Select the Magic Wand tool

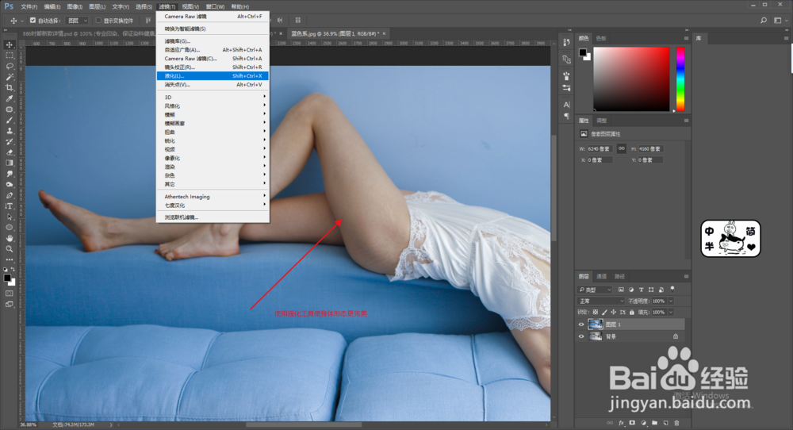tap(9, 77)
